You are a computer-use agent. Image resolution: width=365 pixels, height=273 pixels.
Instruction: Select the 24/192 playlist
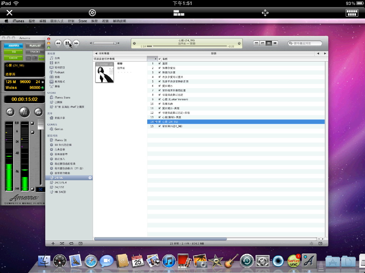pyautogui.click(x=59, y=187)
